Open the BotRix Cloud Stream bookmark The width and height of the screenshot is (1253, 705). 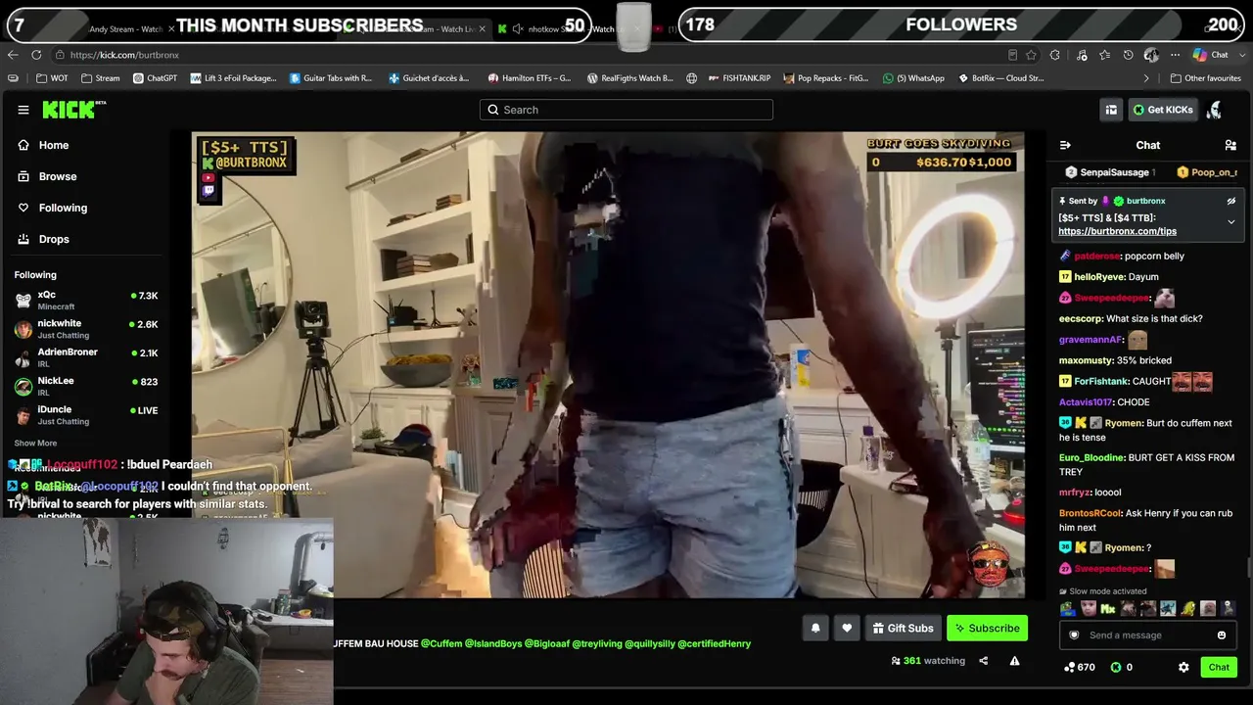tap(1000, 78)
